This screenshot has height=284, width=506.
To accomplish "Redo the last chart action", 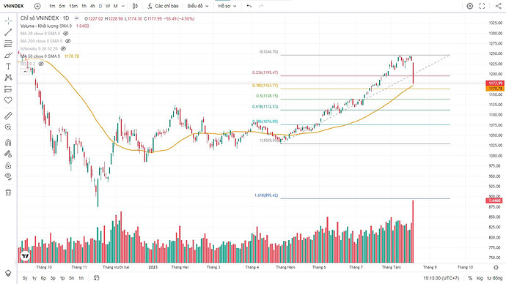I will pos(261,6).
